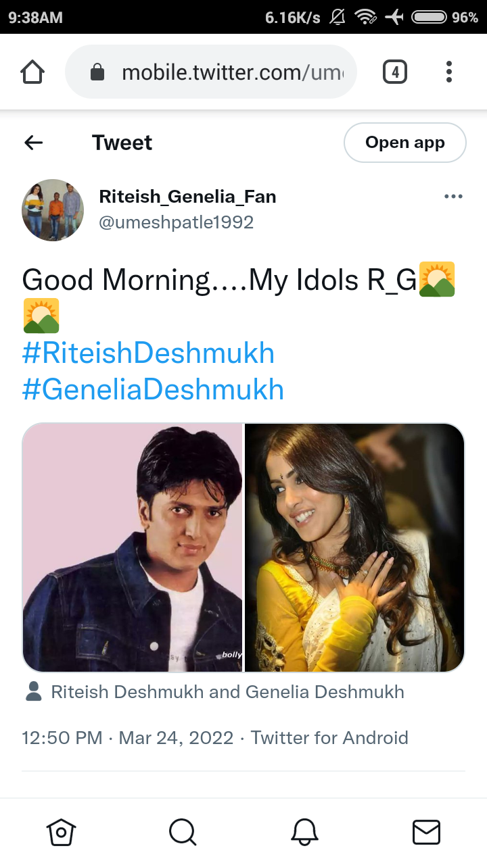
Task: Open the left photo of man in denim jacket
Action: point(133,547)
